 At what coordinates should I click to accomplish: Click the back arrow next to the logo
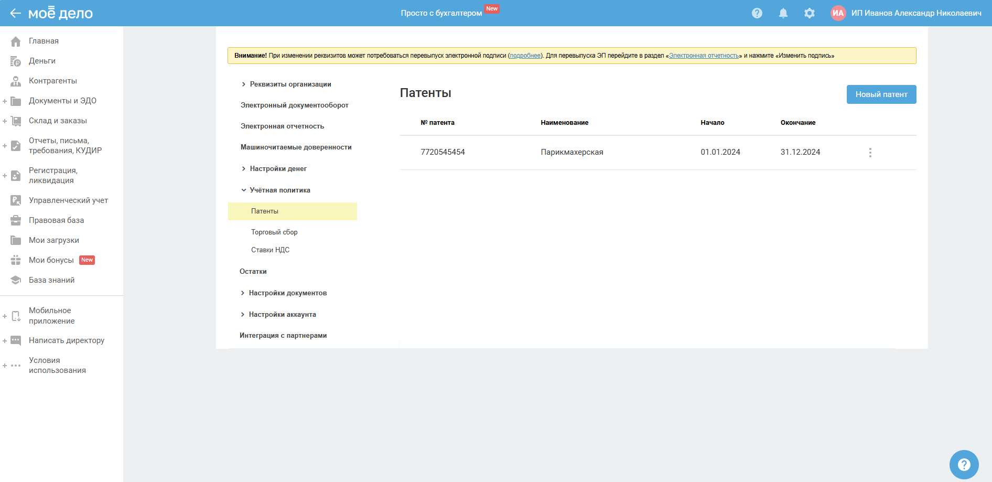coord(15,13)
